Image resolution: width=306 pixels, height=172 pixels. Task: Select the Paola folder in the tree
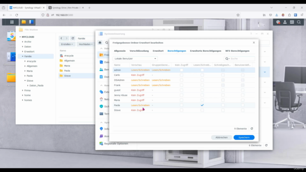30,76
